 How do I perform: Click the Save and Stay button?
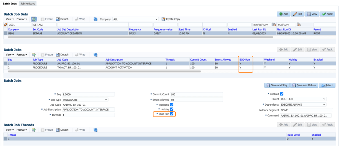[x=277, y=85]
